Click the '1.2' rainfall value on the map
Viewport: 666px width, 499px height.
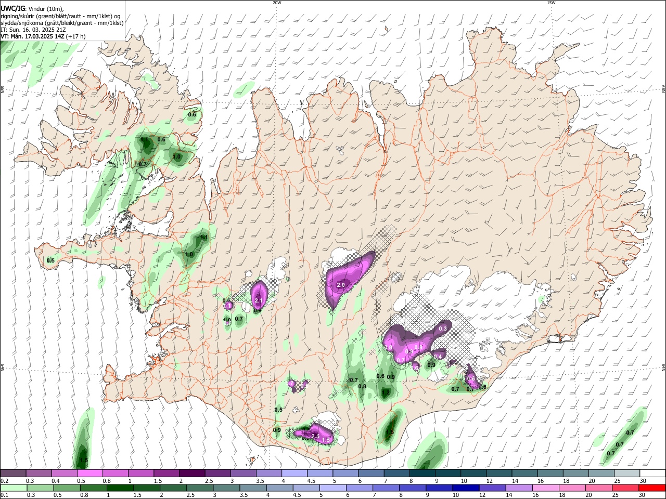point(386,392)
